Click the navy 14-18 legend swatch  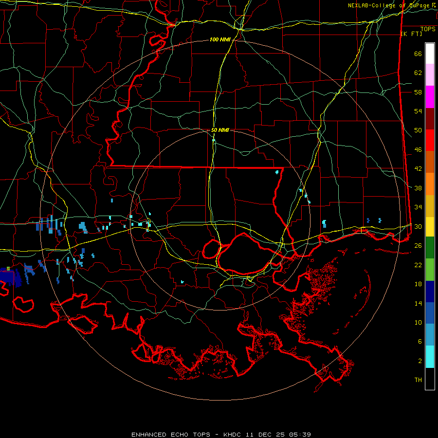(x=430, y=292)
